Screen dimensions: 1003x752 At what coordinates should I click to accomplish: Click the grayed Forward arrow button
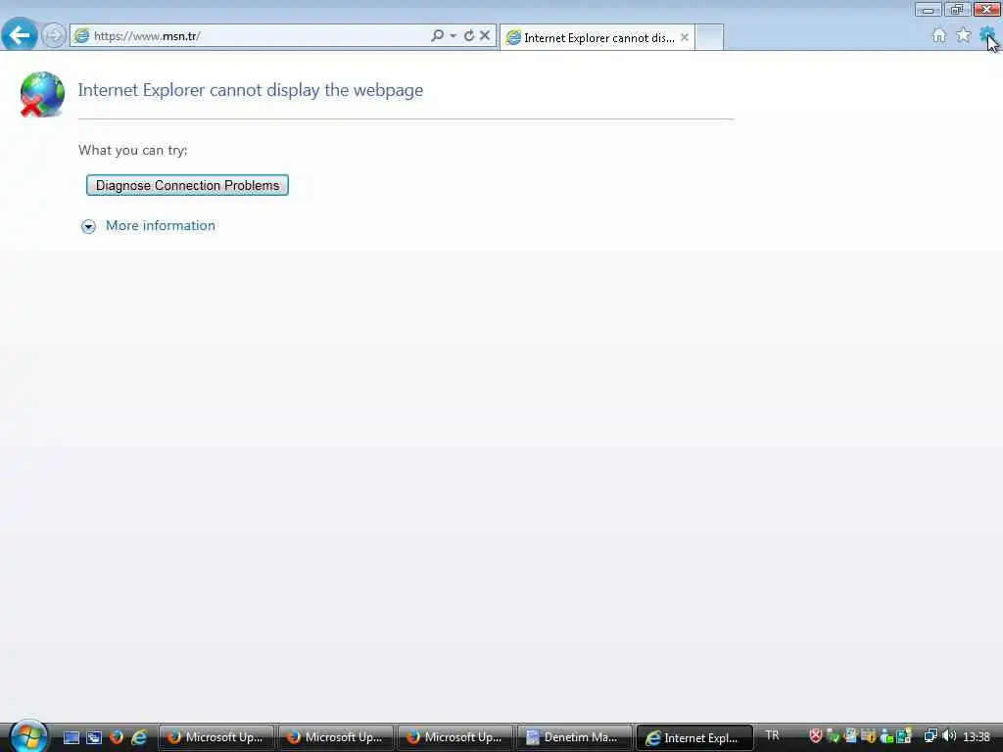53,36
